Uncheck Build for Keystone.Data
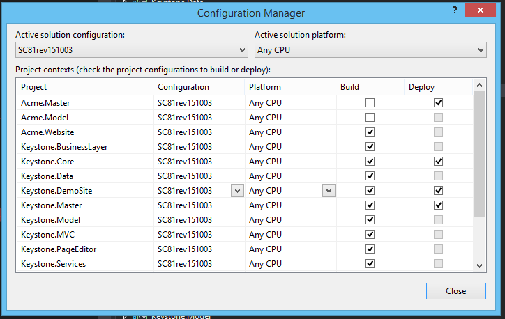 (x=370, y=176)
